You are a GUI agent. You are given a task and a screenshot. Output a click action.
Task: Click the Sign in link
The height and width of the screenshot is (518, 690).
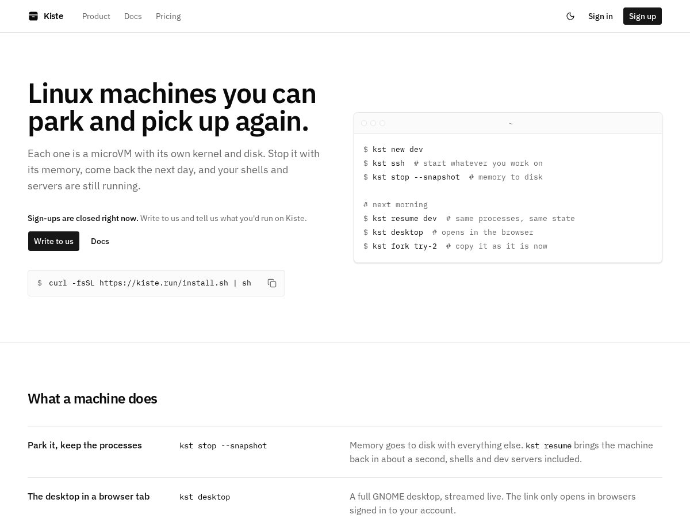click(x=600, y=16)
